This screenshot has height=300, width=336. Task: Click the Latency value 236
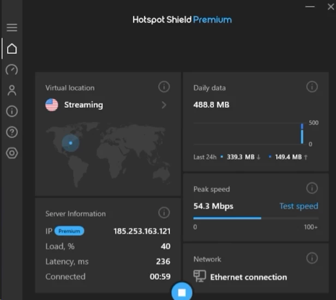point(163,261)
